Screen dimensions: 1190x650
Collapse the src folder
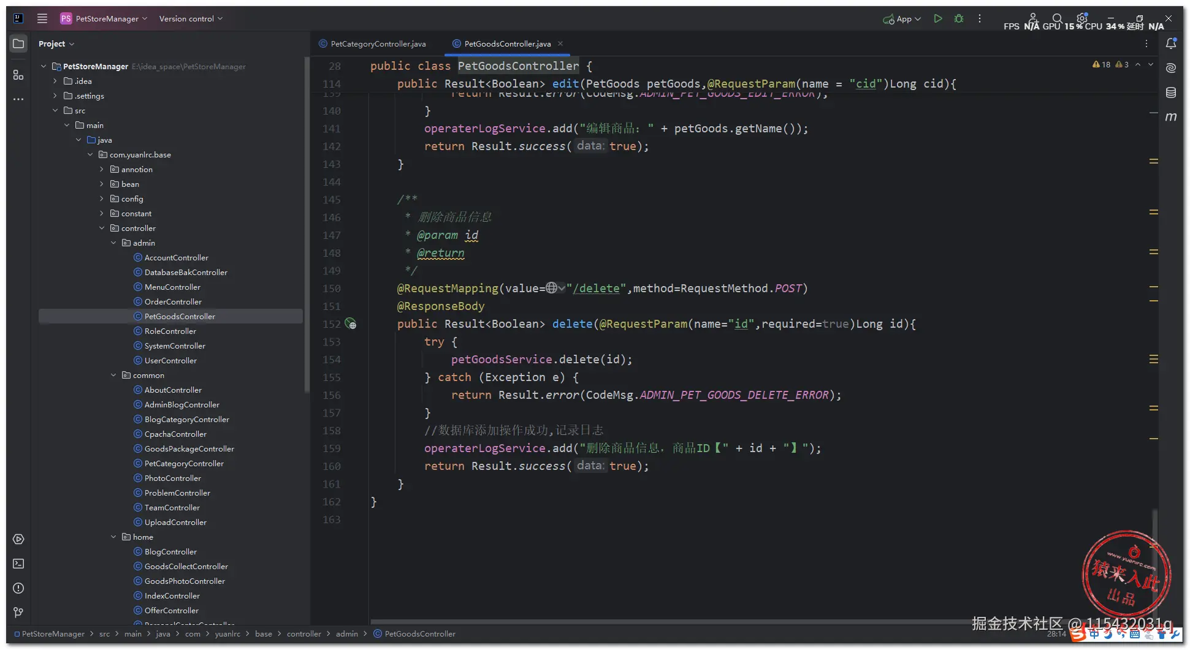[55, 110]
